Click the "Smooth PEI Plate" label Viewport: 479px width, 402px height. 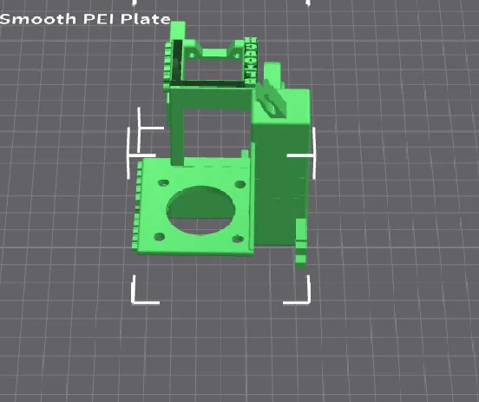tap(85, 19)
